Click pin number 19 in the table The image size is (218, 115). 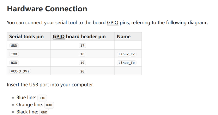pos(82,63)
